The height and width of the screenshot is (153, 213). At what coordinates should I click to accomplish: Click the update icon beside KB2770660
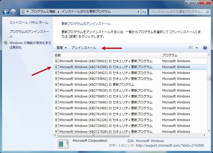pos(57,102)
